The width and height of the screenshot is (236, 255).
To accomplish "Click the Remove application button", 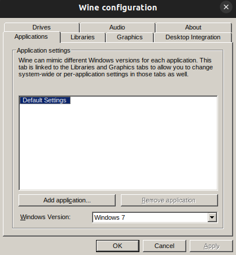I will point(169,200).
